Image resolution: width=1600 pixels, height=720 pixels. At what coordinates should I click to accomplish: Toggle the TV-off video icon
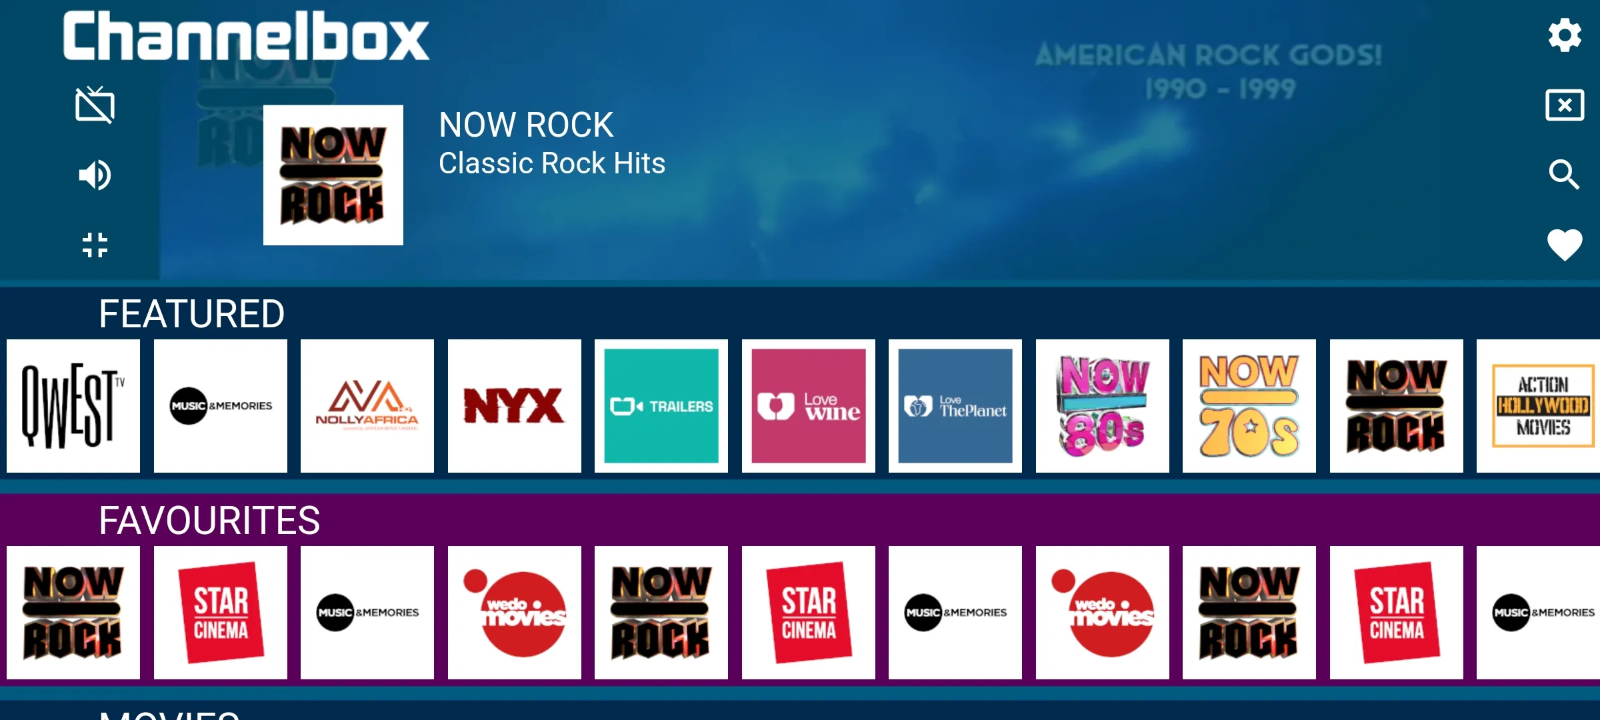(x=95, y=105)
